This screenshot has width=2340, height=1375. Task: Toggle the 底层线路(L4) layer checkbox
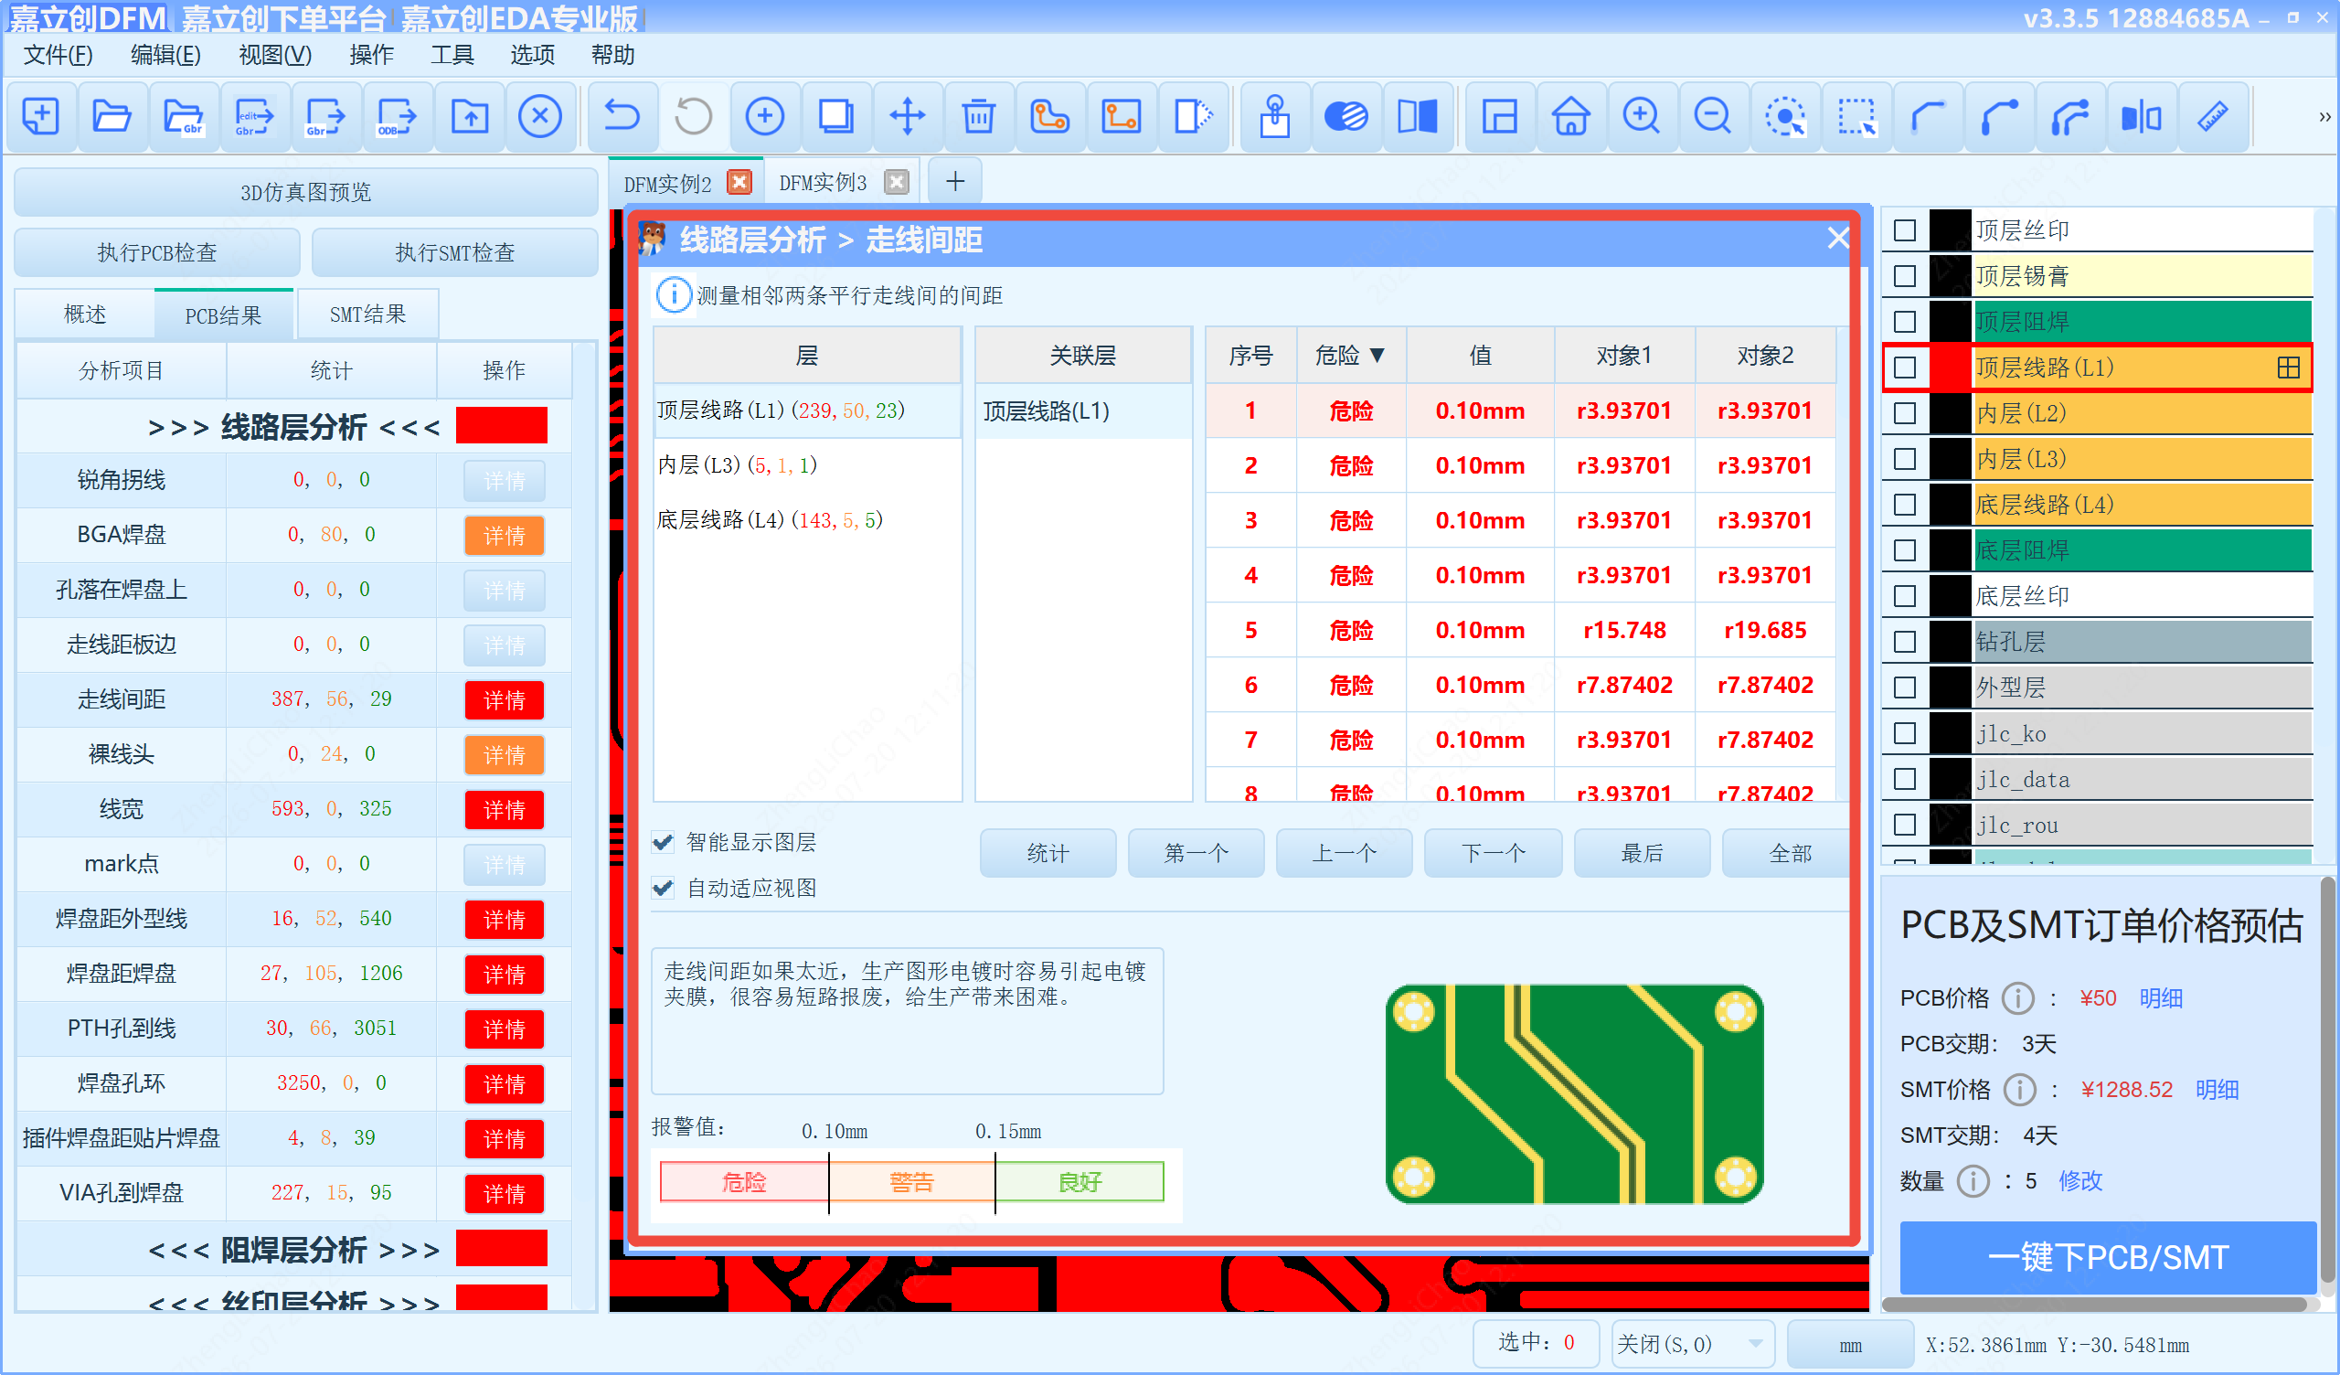[x=1905, y=505]
